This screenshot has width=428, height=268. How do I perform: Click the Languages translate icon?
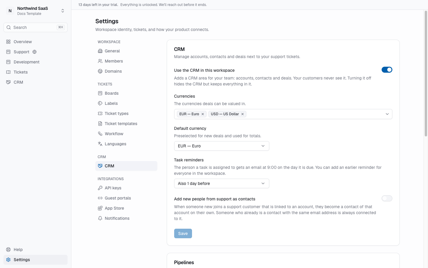(x=100, y=144)
